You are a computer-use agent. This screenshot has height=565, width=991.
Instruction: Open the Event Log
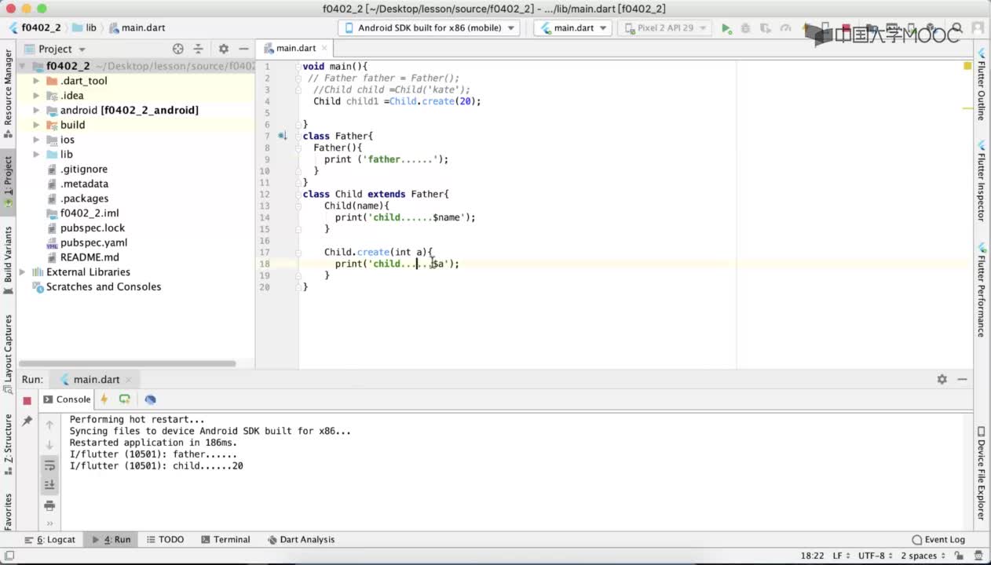pos(938,540)
